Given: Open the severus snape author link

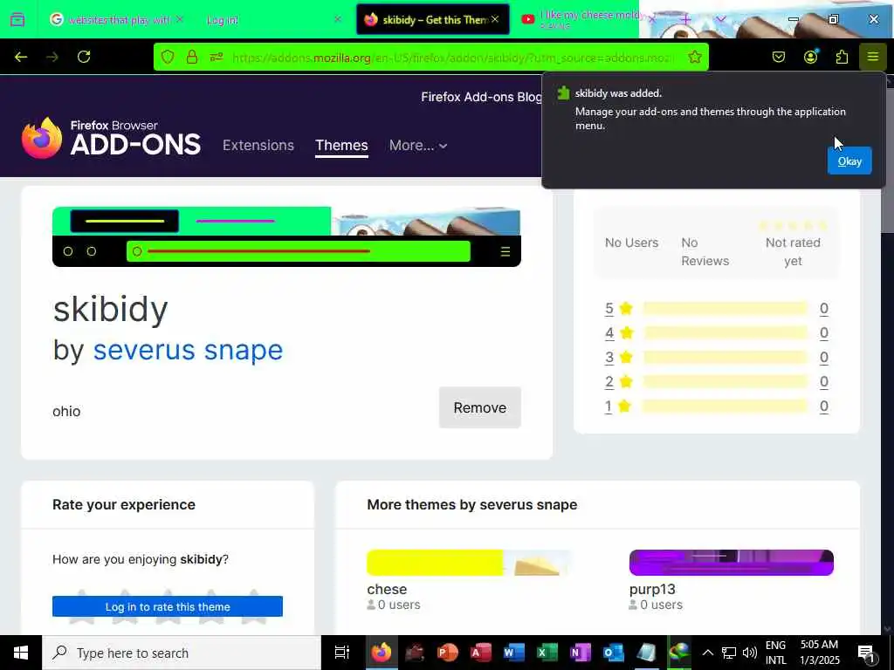Looking at the screenshot, I should pyautogui.click(x=188, y=350).
